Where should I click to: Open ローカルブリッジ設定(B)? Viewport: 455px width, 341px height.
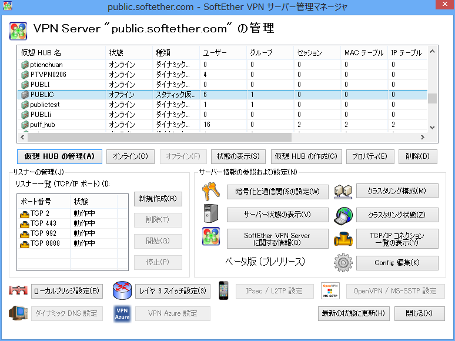(67, 291)
